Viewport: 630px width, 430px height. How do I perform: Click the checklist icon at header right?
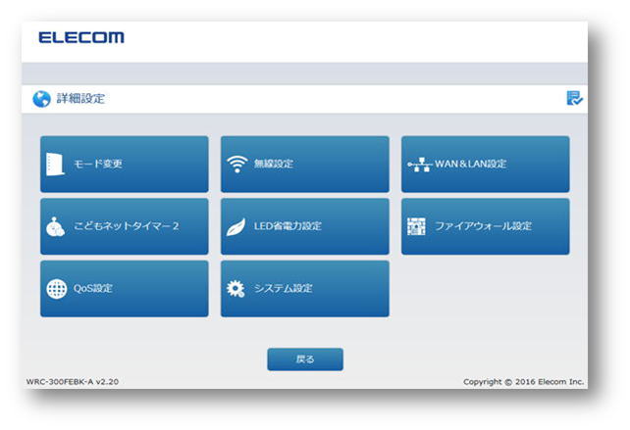pyautogui.click(x=574, y=98)
